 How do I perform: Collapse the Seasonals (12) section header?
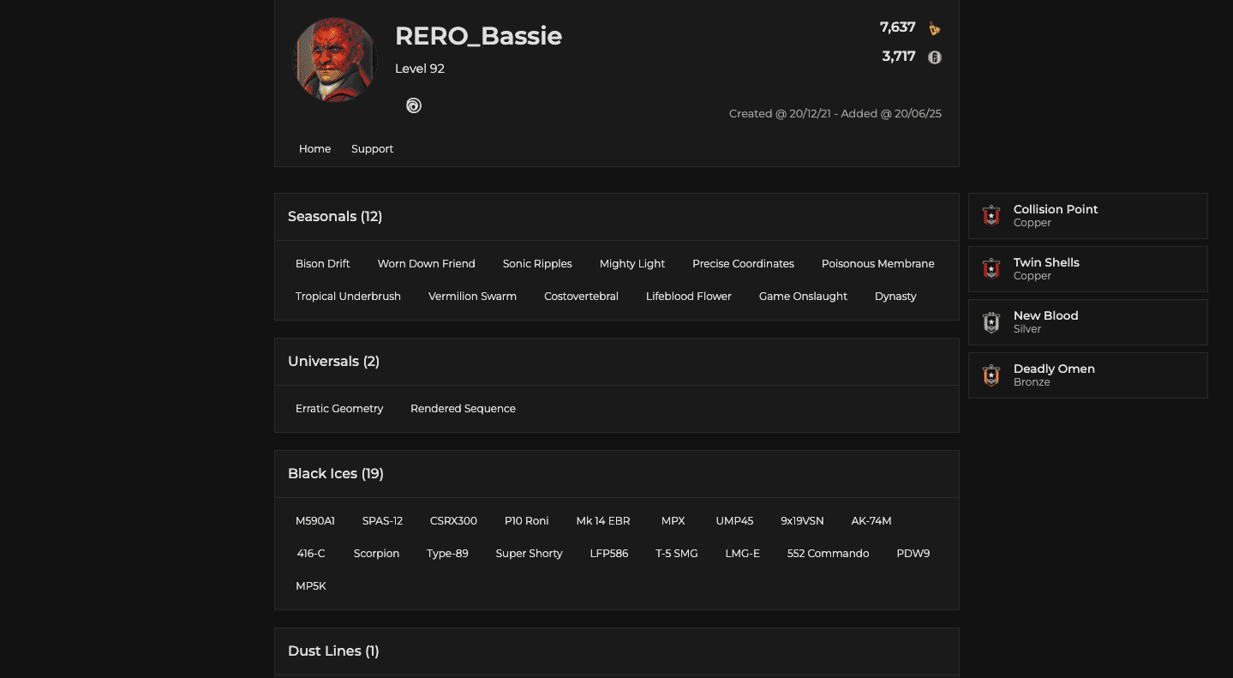335,216
